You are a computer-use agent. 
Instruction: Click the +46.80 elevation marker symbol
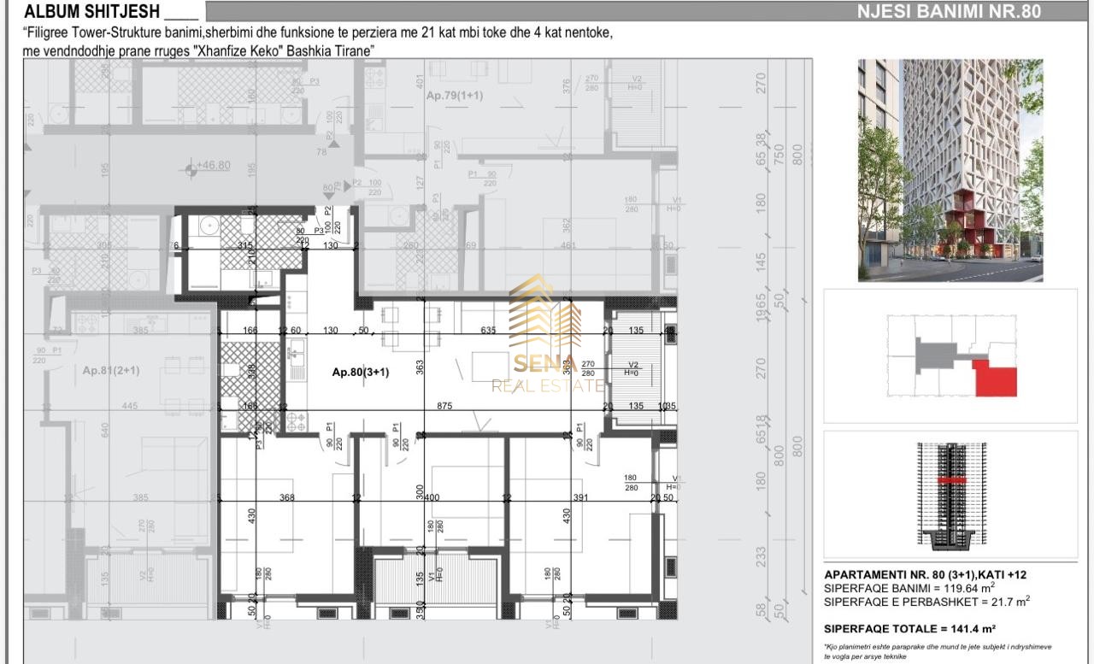coord(192,169)
